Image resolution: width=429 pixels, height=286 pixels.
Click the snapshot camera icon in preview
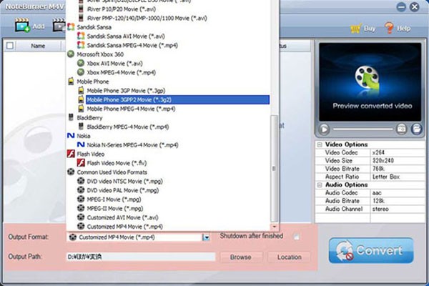click(x=402, y=129)
